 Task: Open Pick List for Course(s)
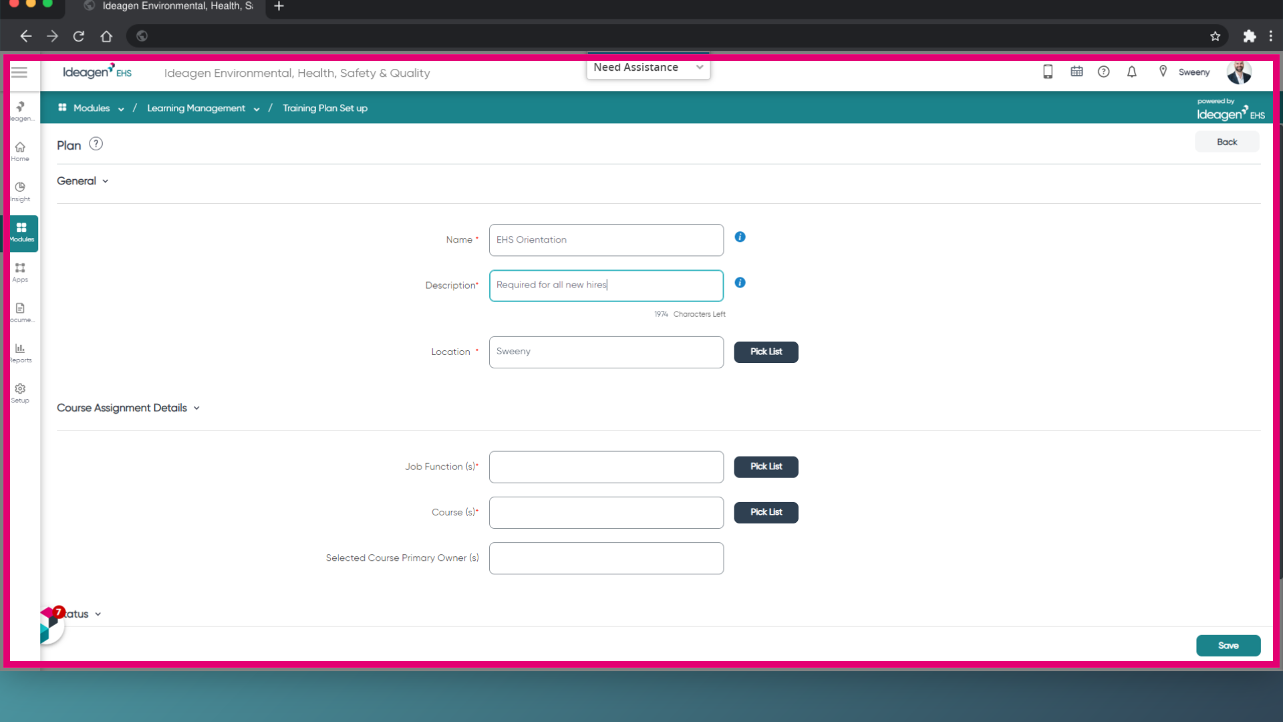pyautogui.click(x=766, y=512)
